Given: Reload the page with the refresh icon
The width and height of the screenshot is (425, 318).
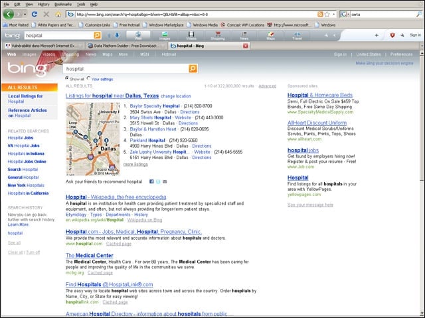Looking at the screenshot, I should tap(34, 14).
